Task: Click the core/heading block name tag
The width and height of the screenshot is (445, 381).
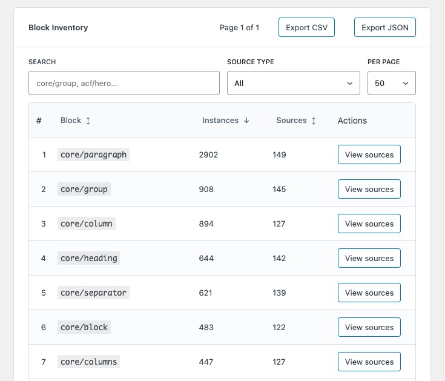Action: point(89,258)
